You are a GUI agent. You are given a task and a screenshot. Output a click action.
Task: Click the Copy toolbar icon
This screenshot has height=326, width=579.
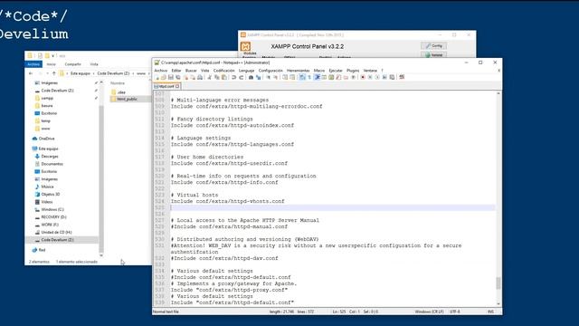click(x=217, y=77)
